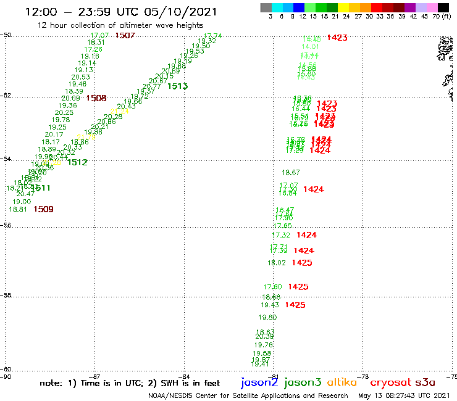Click the pink swatch before 70 (ft)
Image resolution: width=457 pixels, height=401 pixels.
point(432,7)
